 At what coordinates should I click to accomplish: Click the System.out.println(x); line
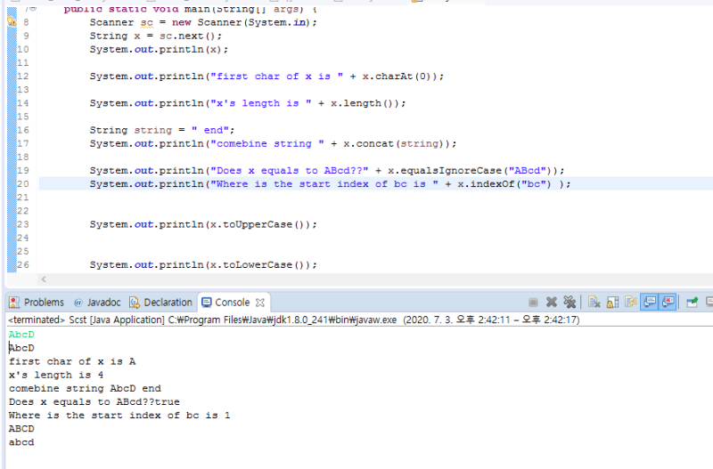(x=159, y=49)
